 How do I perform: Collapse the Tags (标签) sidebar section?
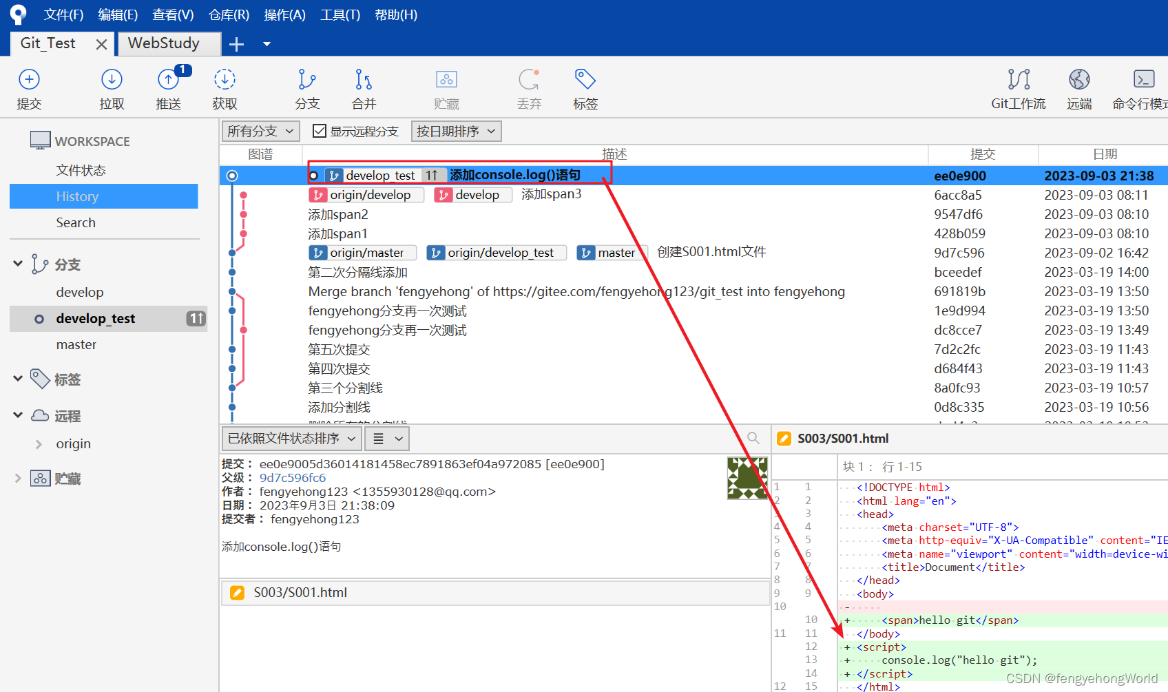pos(18,379)
